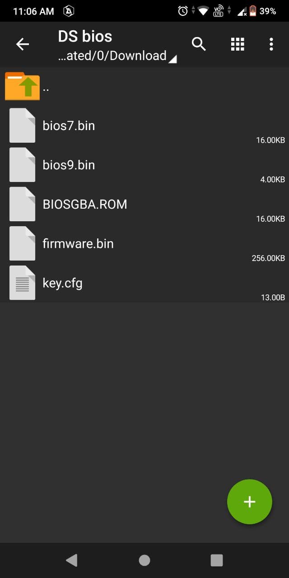Viewport: 289px width, 578px height.
Task: Open the three-dot overflow menu
Action: point(271,44)
